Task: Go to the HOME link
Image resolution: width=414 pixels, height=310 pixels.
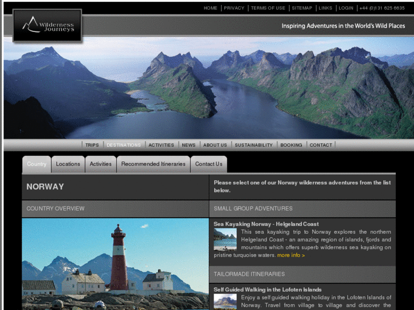Action: [x=210, y=8]
